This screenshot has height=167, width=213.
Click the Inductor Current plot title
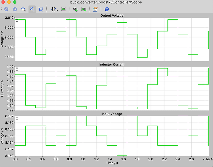[x=112, y=64]
